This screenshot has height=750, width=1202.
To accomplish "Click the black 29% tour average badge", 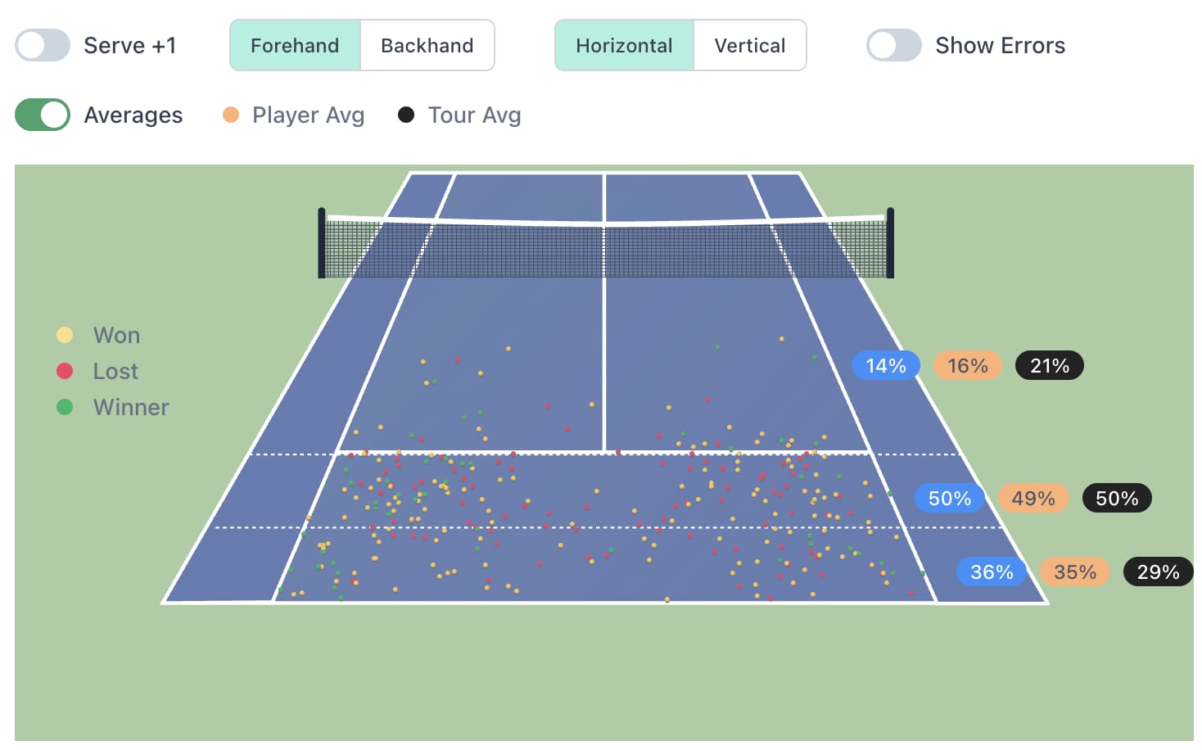I will (x=1159, y=572).
